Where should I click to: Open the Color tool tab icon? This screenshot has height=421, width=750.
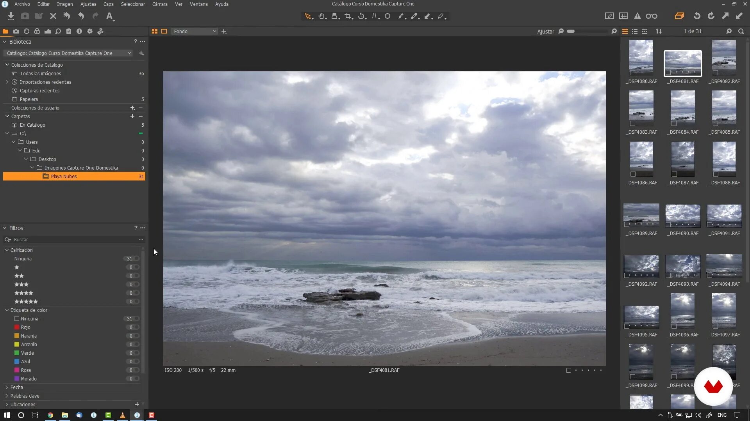tap(37, 31)
